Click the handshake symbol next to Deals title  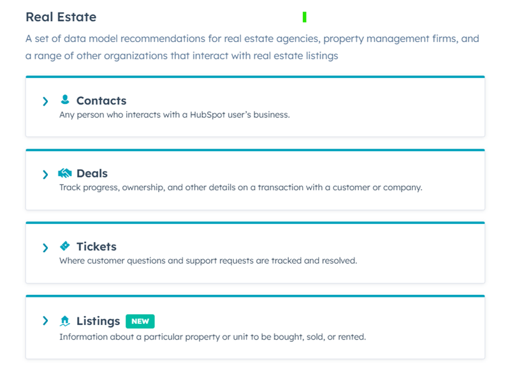point(64,172)
